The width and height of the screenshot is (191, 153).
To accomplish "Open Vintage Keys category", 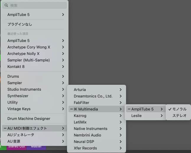I will pos(35,109).
